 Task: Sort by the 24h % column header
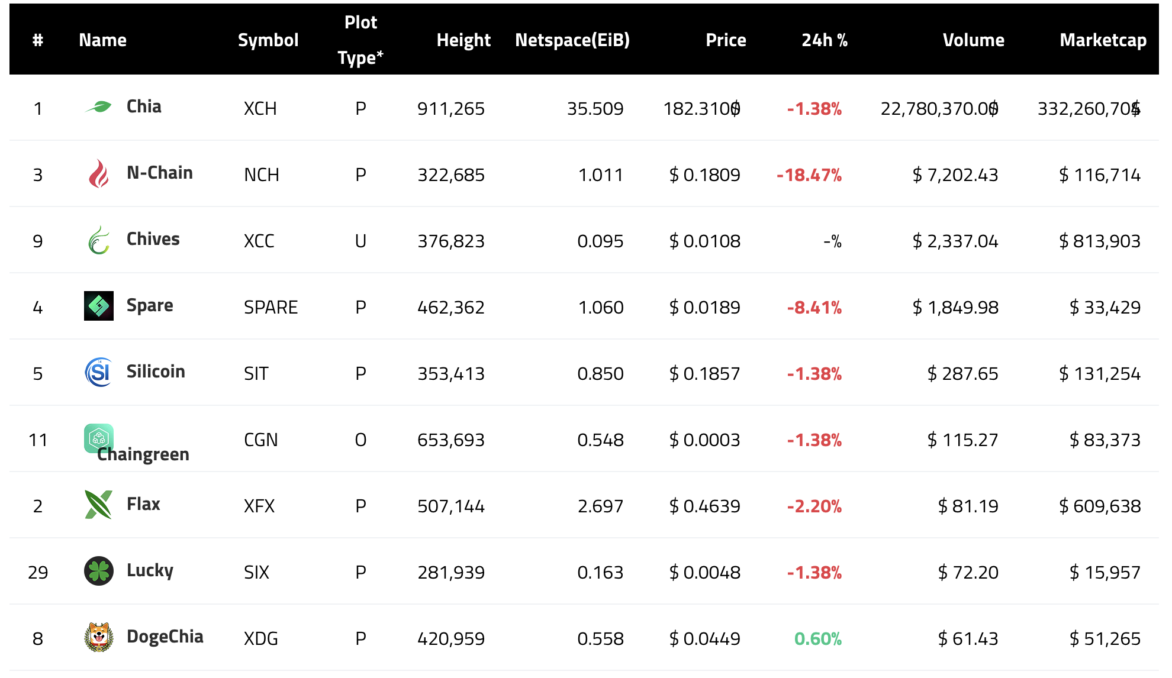(x=824, y=40)
